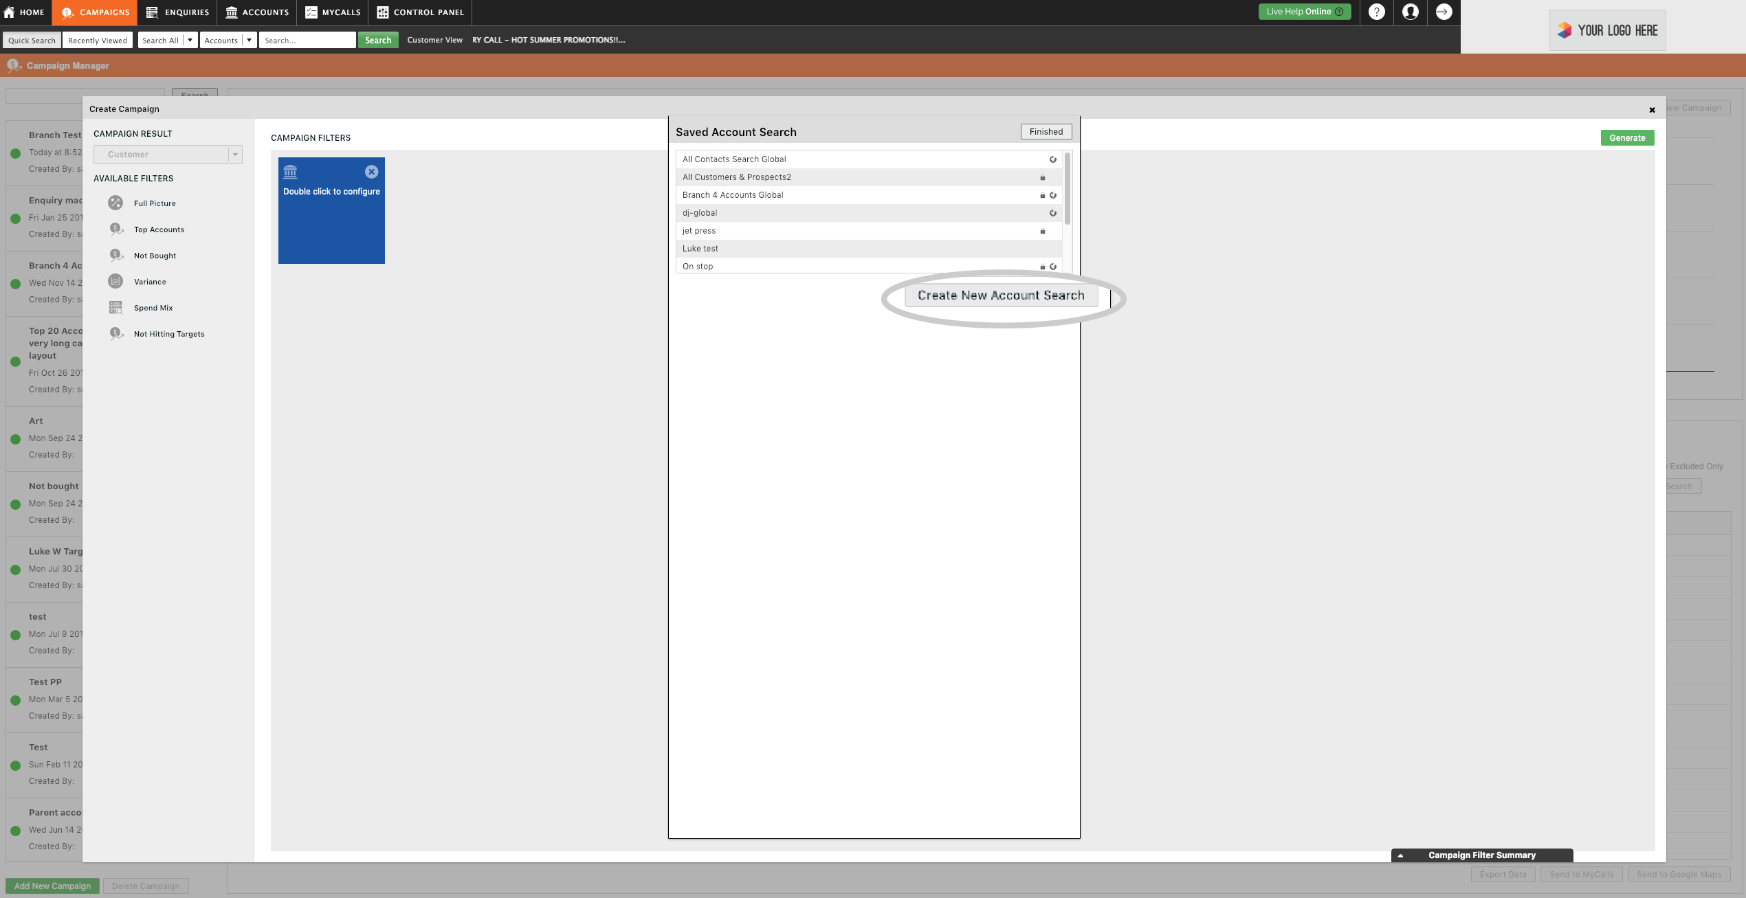Click the Control Panel menu item
The width and height of the screenshot is (1746, 898).
click(428, 12)
